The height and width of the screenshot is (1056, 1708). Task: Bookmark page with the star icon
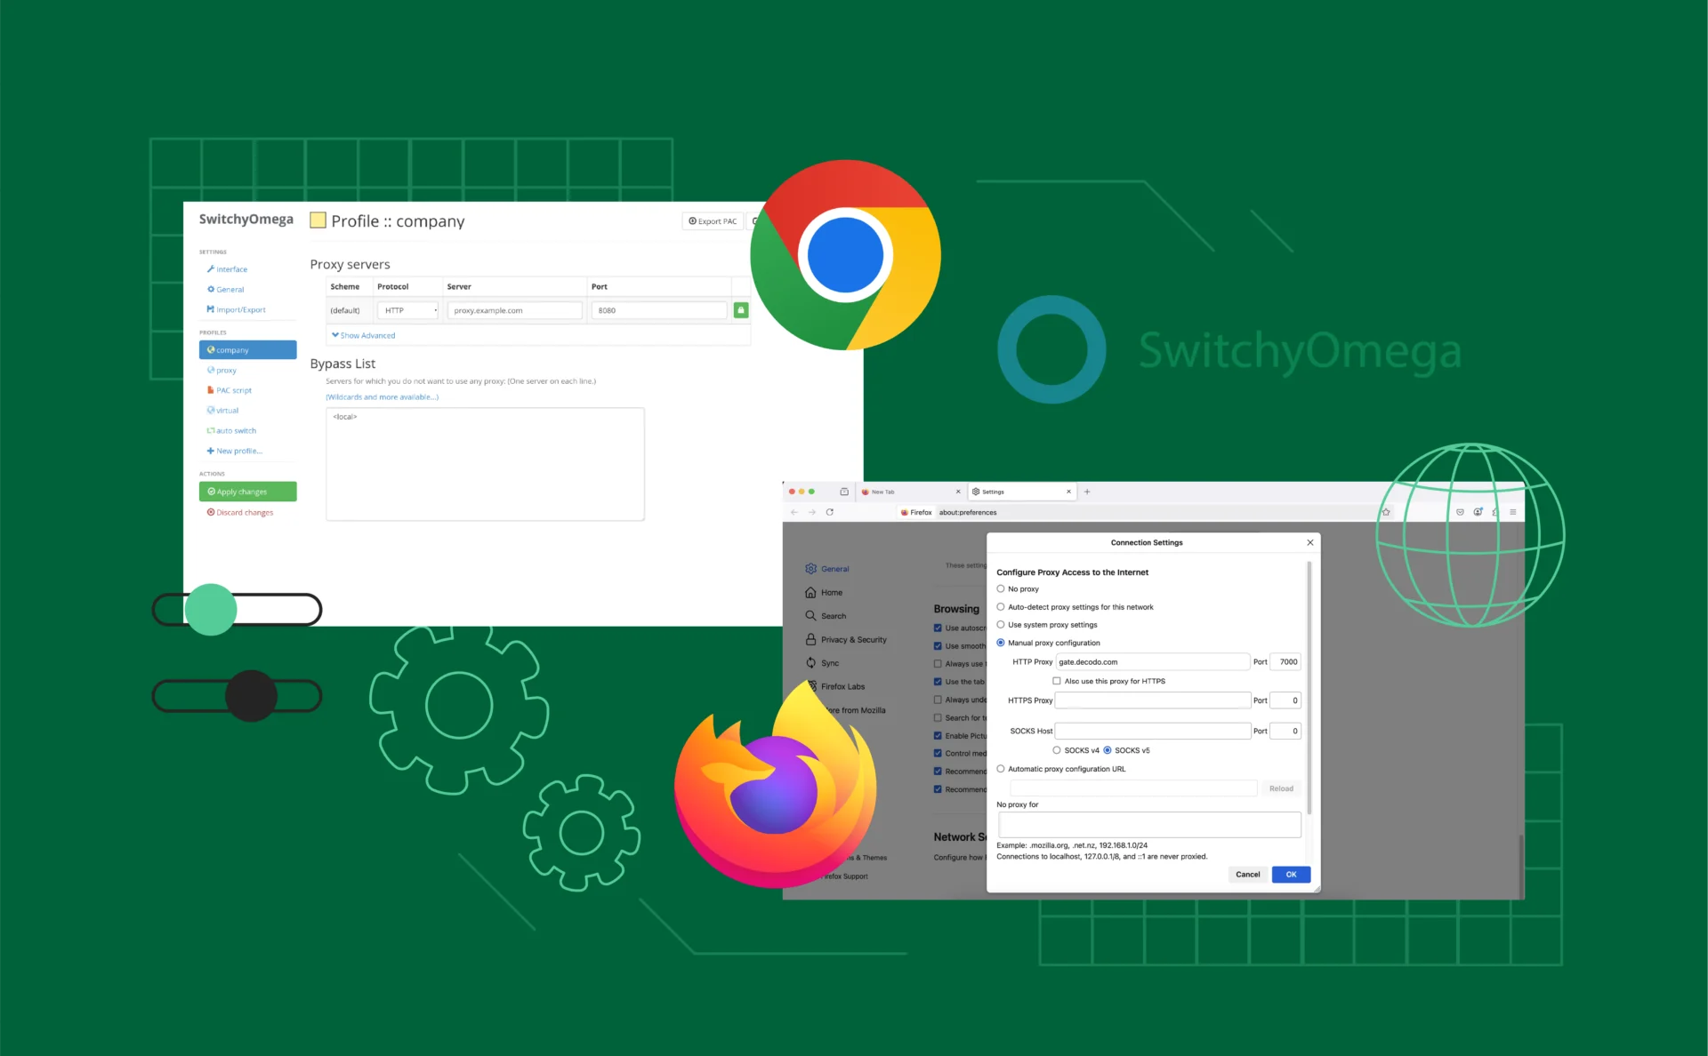point(1386,512)
